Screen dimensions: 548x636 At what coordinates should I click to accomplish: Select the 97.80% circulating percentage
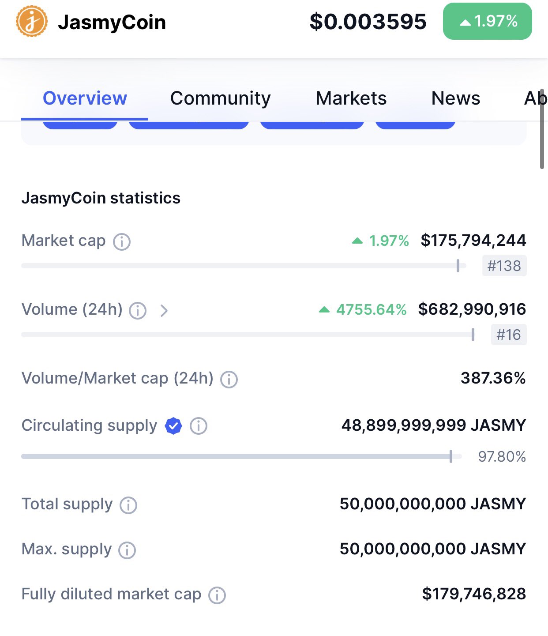pos(502,456)
